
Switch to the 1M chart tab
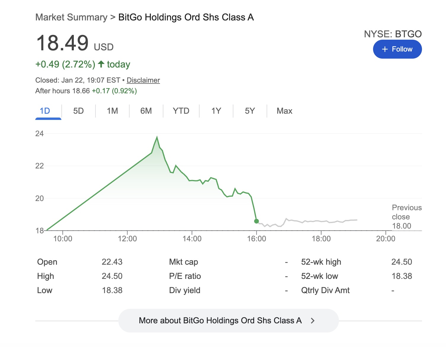pyautogui.click(x=112, y=111)
